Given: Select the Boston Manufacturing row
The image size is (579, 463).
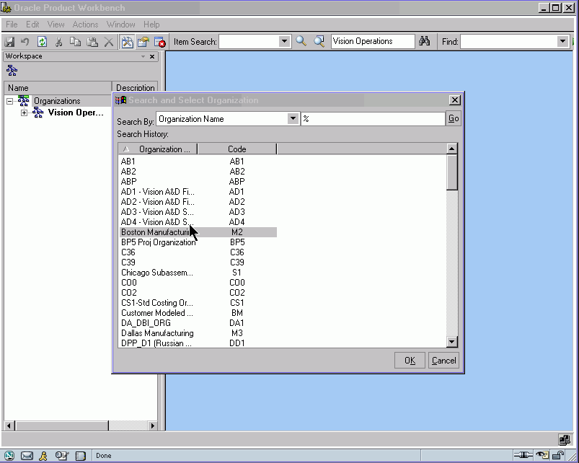Looking at the screenshot, I should [198, 232].
